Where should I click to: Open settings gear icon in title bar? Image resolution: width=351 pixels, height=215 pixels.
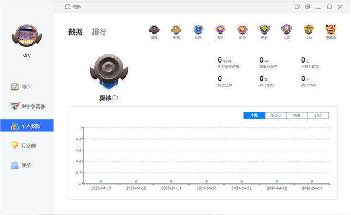coord(308,6)
